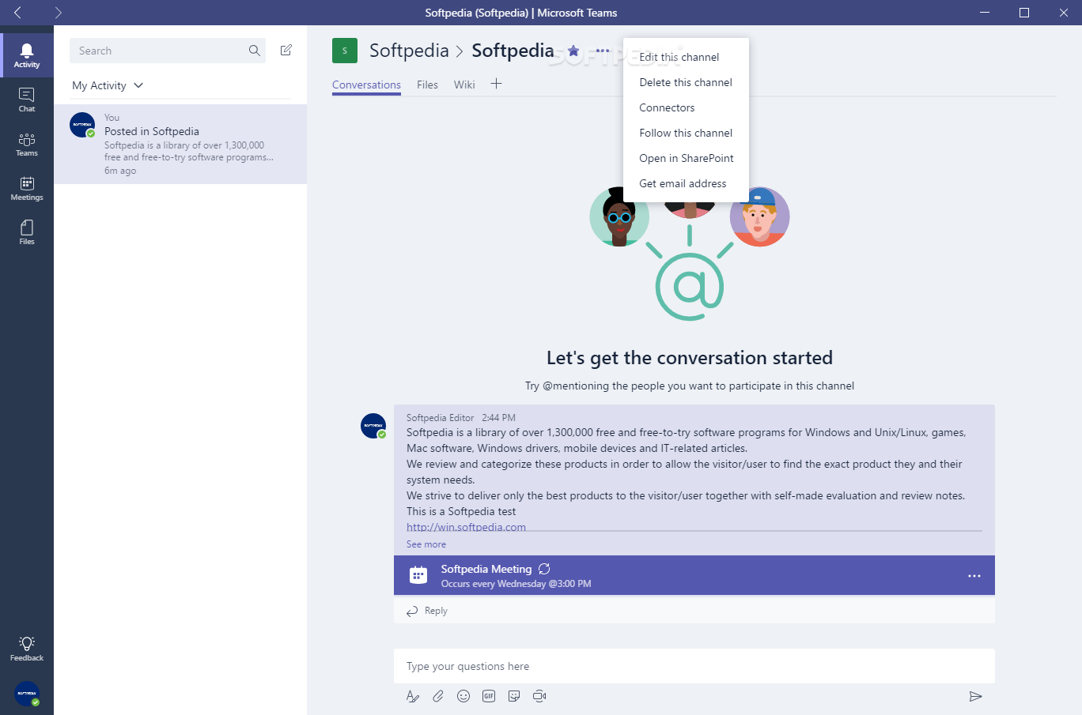This screenshot has width=1082, height=715.
Task: Click the channel more options ellipsis
Action: 603,51
